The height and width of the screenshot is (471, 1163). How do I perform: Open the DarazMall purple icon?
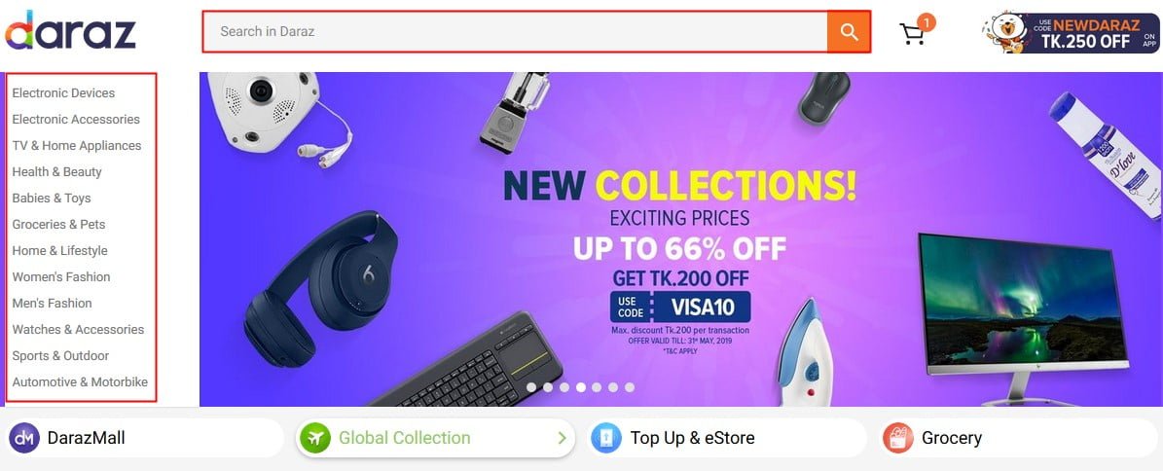point(23,438)
